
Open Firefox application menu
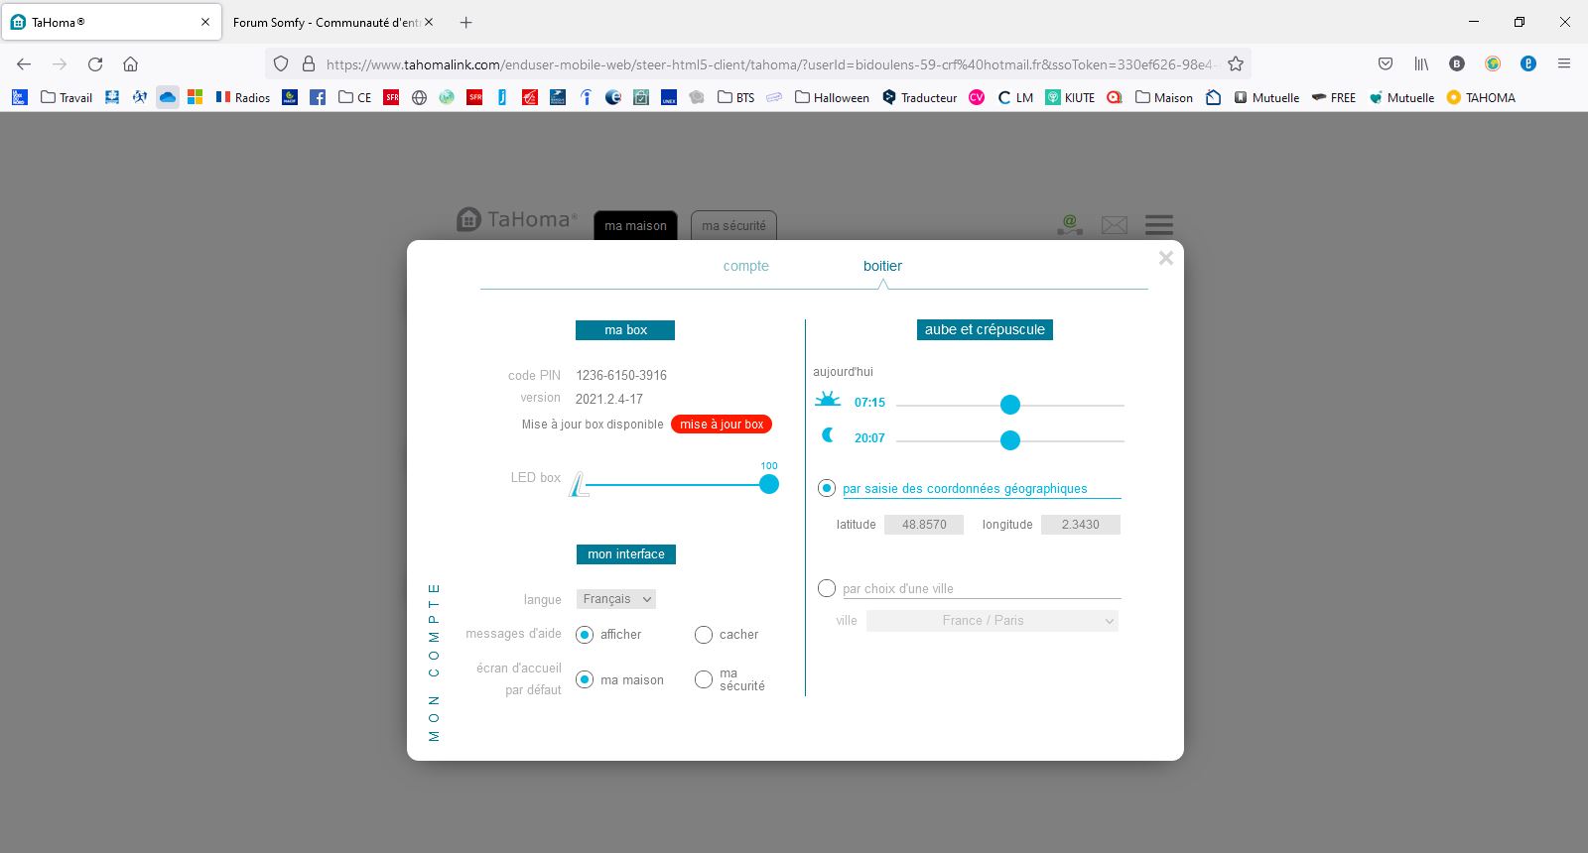[x=1564, y=64]
